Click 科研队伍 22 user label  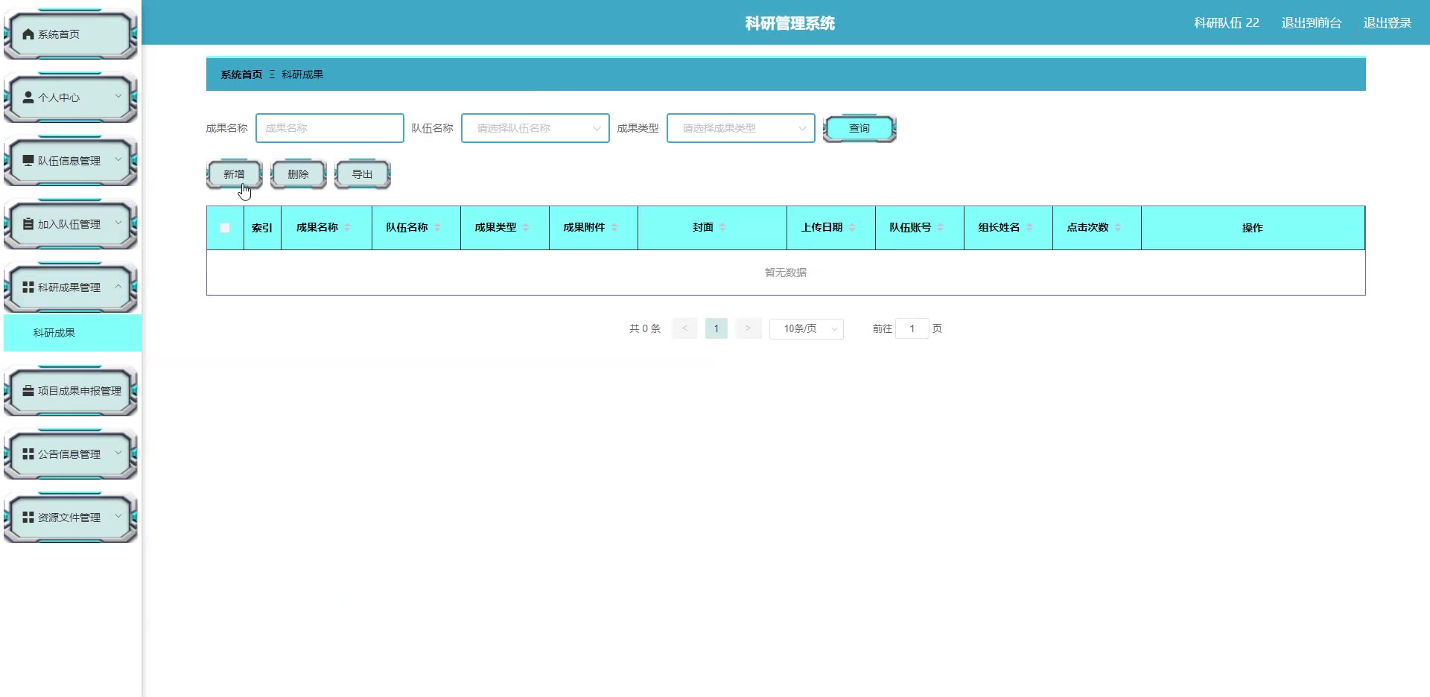click(x=1227, y=23)
